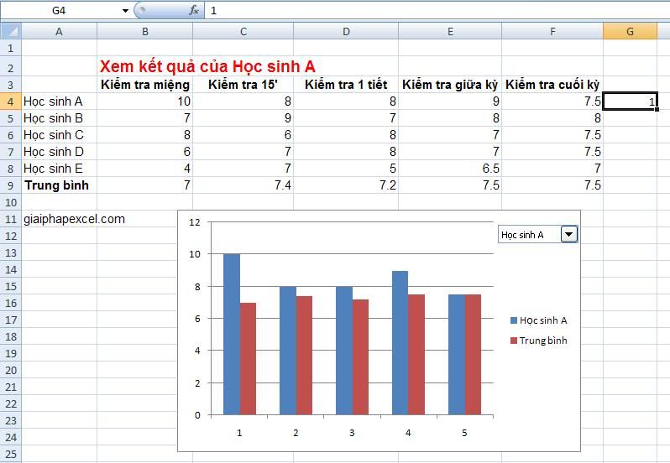Expand the Học sinh A combo box arrow

pyautogui.click(x=569, y=235)
